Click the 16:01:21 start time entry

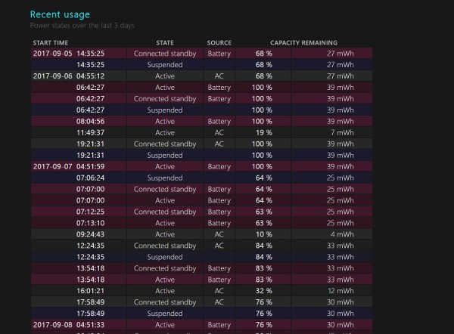90,292
